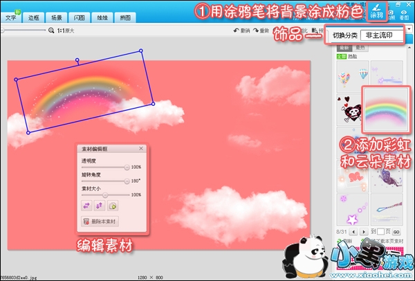
Task: Pick the hot air balloons sticker
Action: click(353, 76)
